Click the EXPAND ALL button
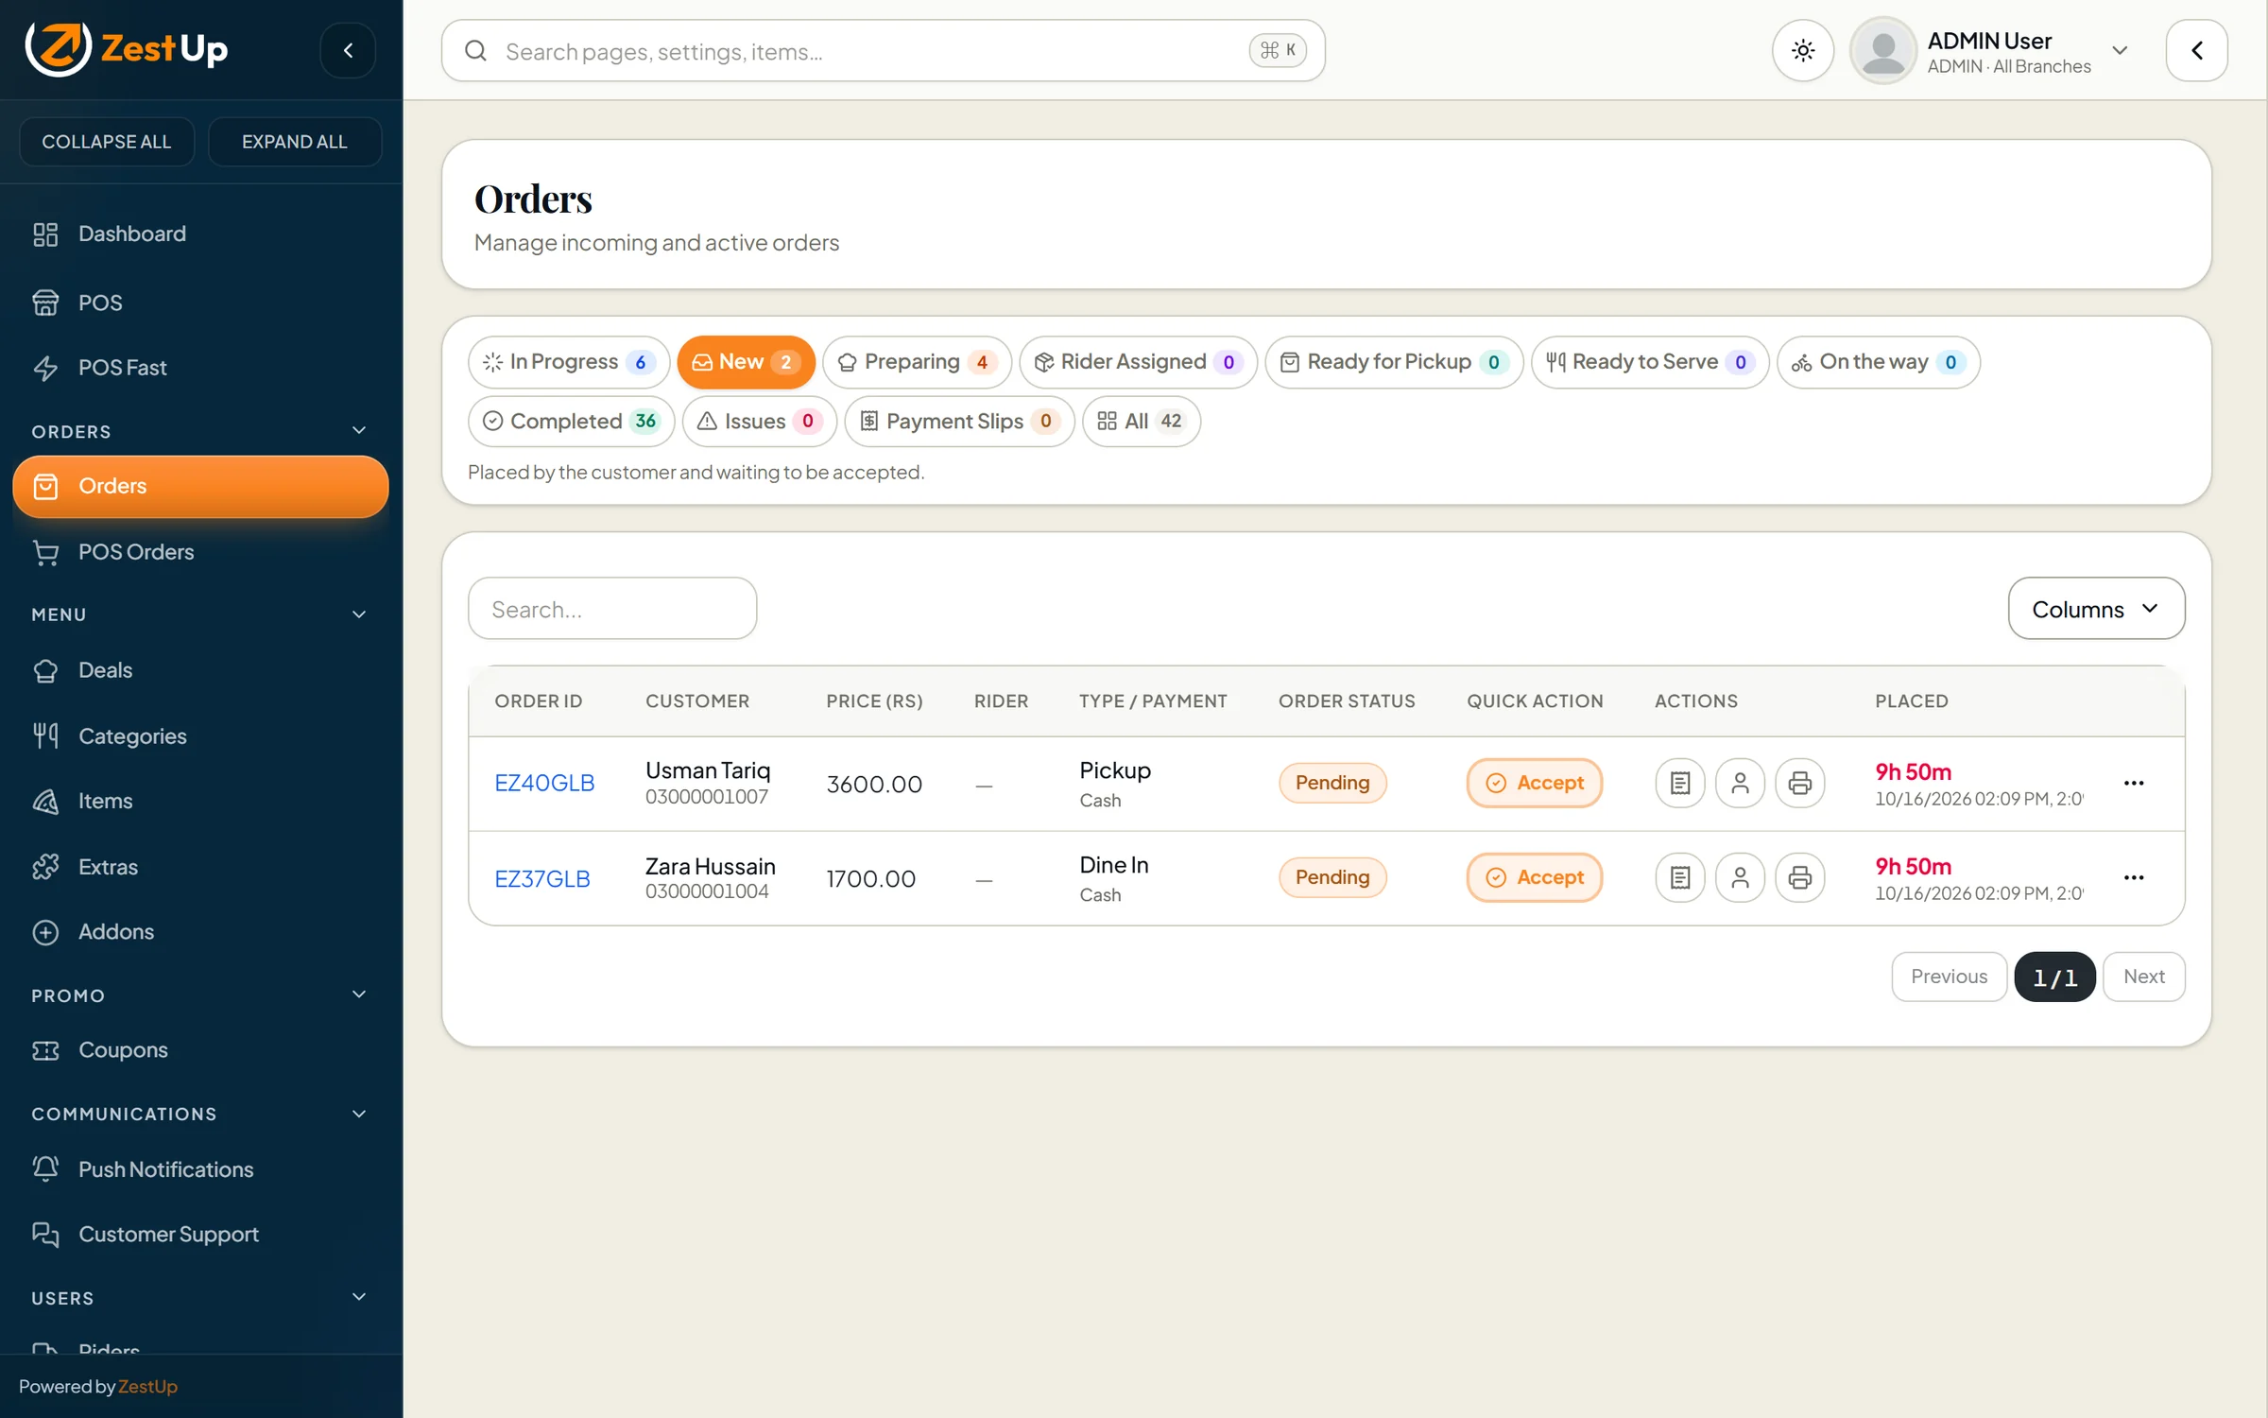The width and height of the screenshot is (2268, 1418). click(x=295, y=142)
